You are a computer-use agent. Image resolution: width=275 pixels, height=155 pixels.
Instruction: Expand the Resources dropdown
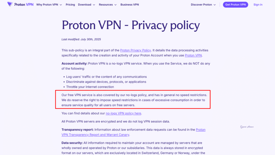coord(106,5)
